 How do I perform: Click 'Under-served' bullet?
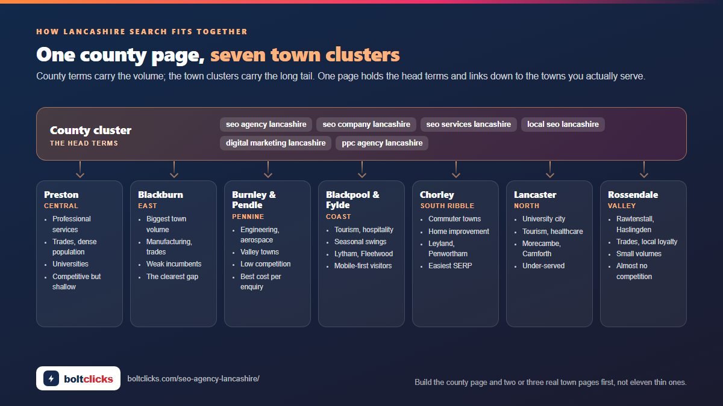pos(543,266)
